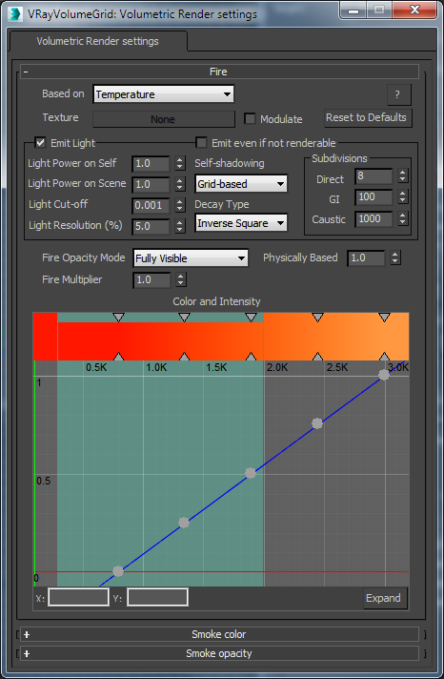Image resolution: width=444 pixels, height=679 pixels.
Task: Click the Light Cut-off value field
Action: click(x=151, y=205)
